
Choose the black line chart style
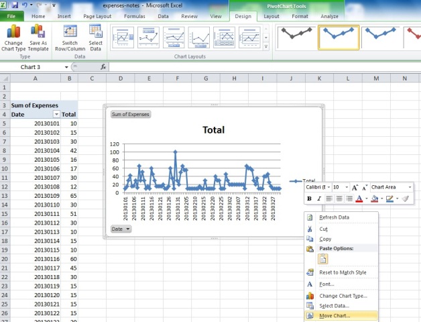point(296,38)
